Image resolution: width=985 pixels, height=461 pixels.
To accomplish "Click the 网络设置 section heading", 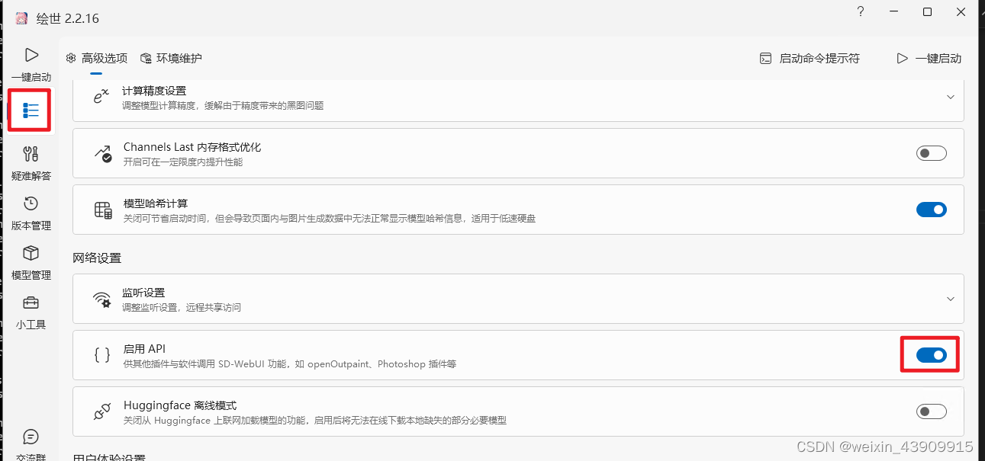I will coord(97,258).
